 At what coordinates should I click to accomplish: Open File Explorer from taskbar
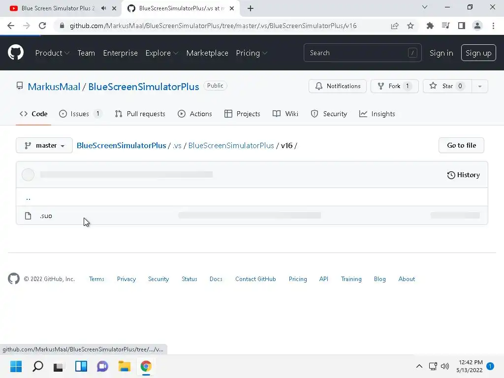click(x=124, y=366)
